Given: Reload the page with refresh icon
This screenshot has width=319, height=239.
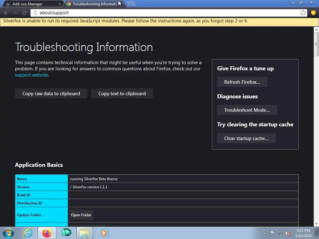Looking at the screenshot, I should click(24, 13).
